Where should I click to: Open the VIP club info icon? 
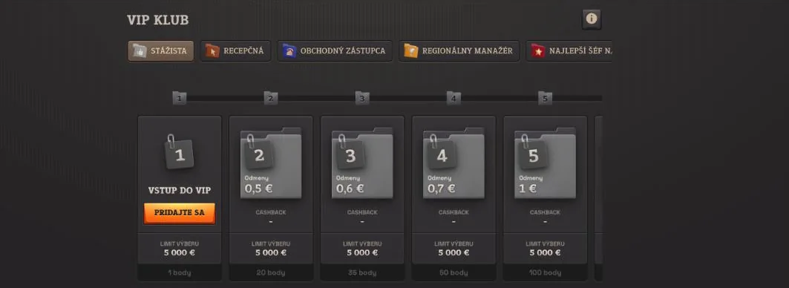click(592, 19)
